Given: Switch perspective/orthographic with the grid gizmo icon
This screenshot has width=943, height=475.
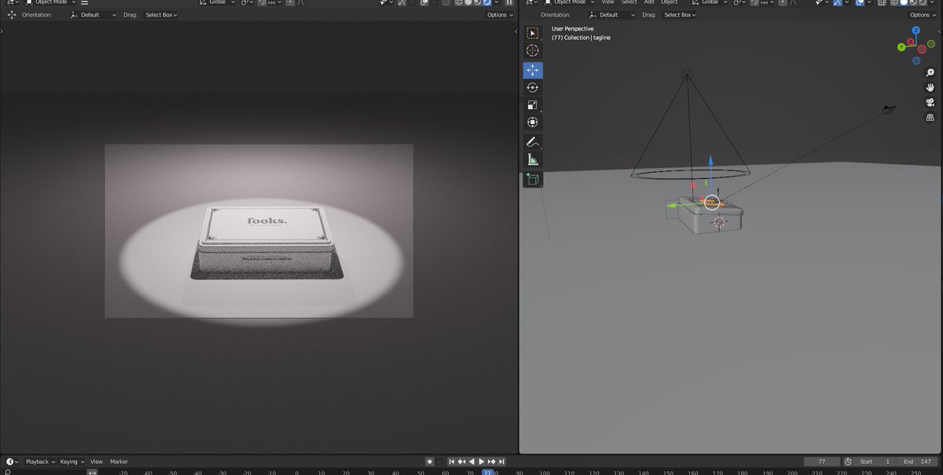Looking at the screenshot, I should [x=930, y=117].
